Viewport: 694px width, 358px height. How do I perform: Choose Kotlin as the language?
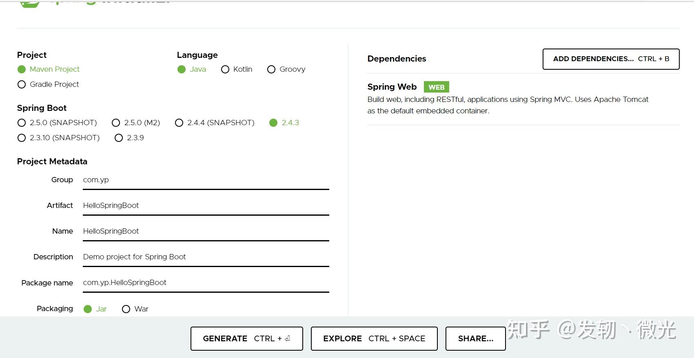pyautogui.click(x=225, y=69)
